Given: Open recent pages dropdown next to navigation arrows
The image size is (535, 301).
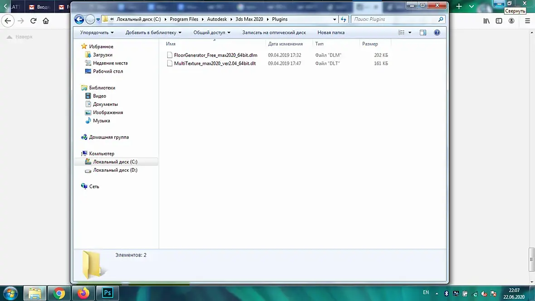Looking at the screenshot, I should [98, 20].
